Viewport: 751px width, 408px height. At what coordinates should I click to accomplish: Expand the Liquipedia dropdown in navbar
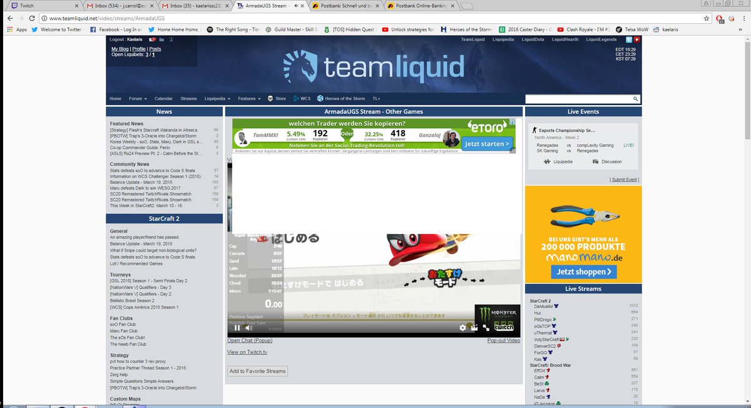[217, 98]
